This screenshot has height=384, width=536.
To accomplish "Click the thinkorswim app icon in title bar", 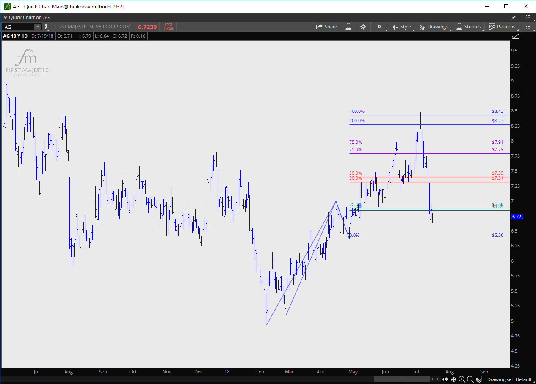I will pos(6,6).
